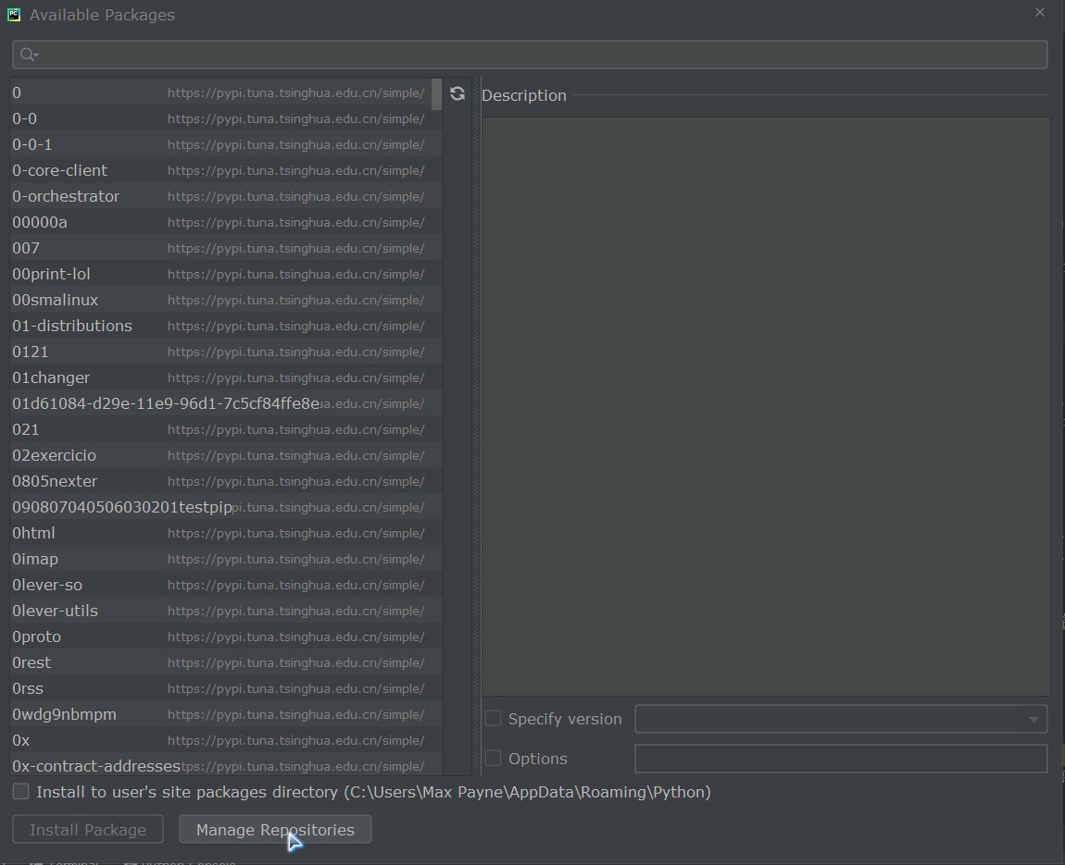Enable the Options checkbox
Image resolution: width=1065 pixels, height=865 pixels.
click(x=493, y=758)
